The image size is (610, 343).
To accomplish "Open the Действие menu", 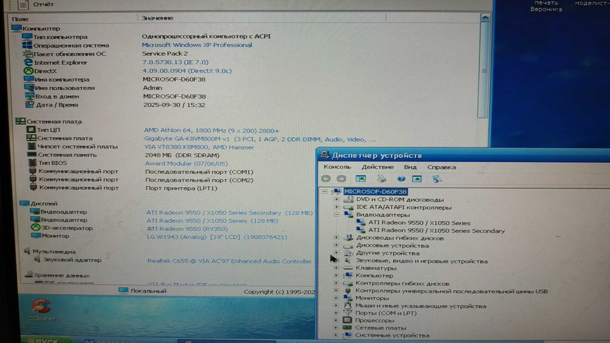I will (378, 167).
